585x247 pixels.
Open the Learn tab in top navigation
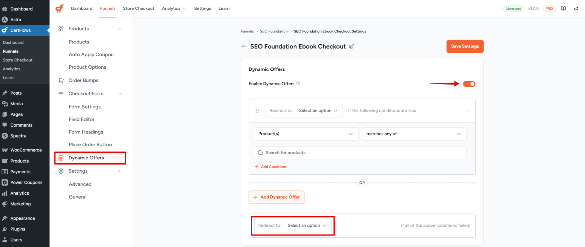[x=224, y=9]
